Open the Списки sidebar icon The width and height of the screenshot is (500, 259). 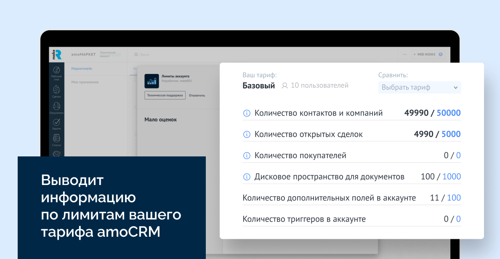56,138
